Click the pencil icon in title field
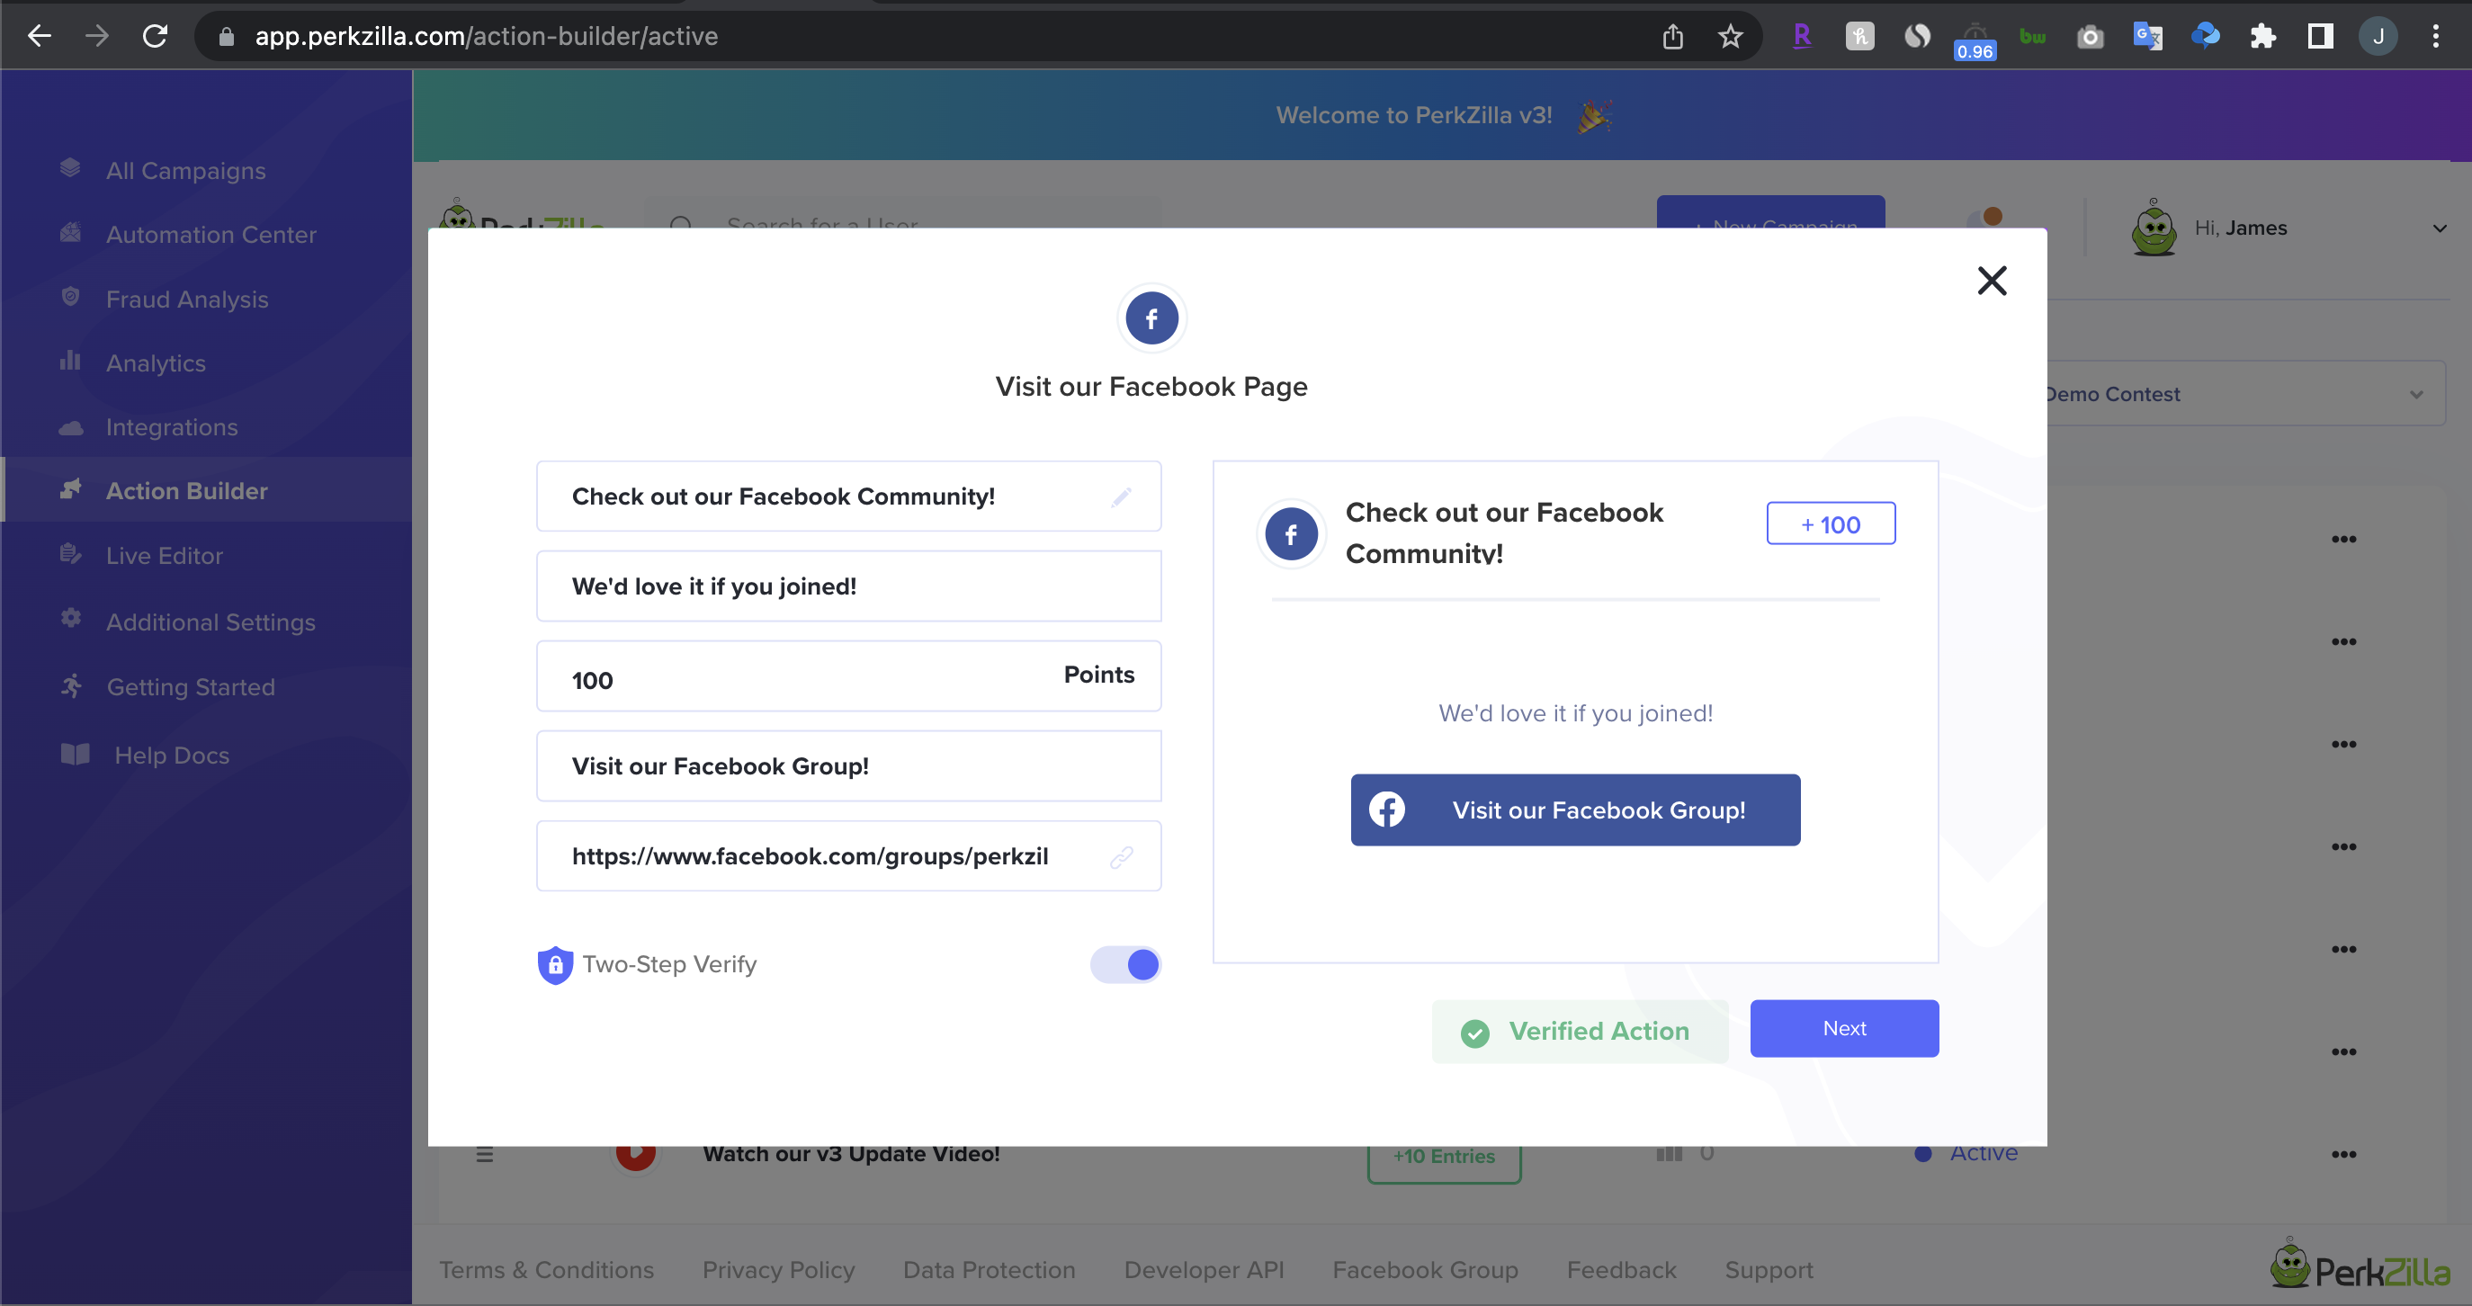The image size is (2472, 1306). coord(1121,497)
